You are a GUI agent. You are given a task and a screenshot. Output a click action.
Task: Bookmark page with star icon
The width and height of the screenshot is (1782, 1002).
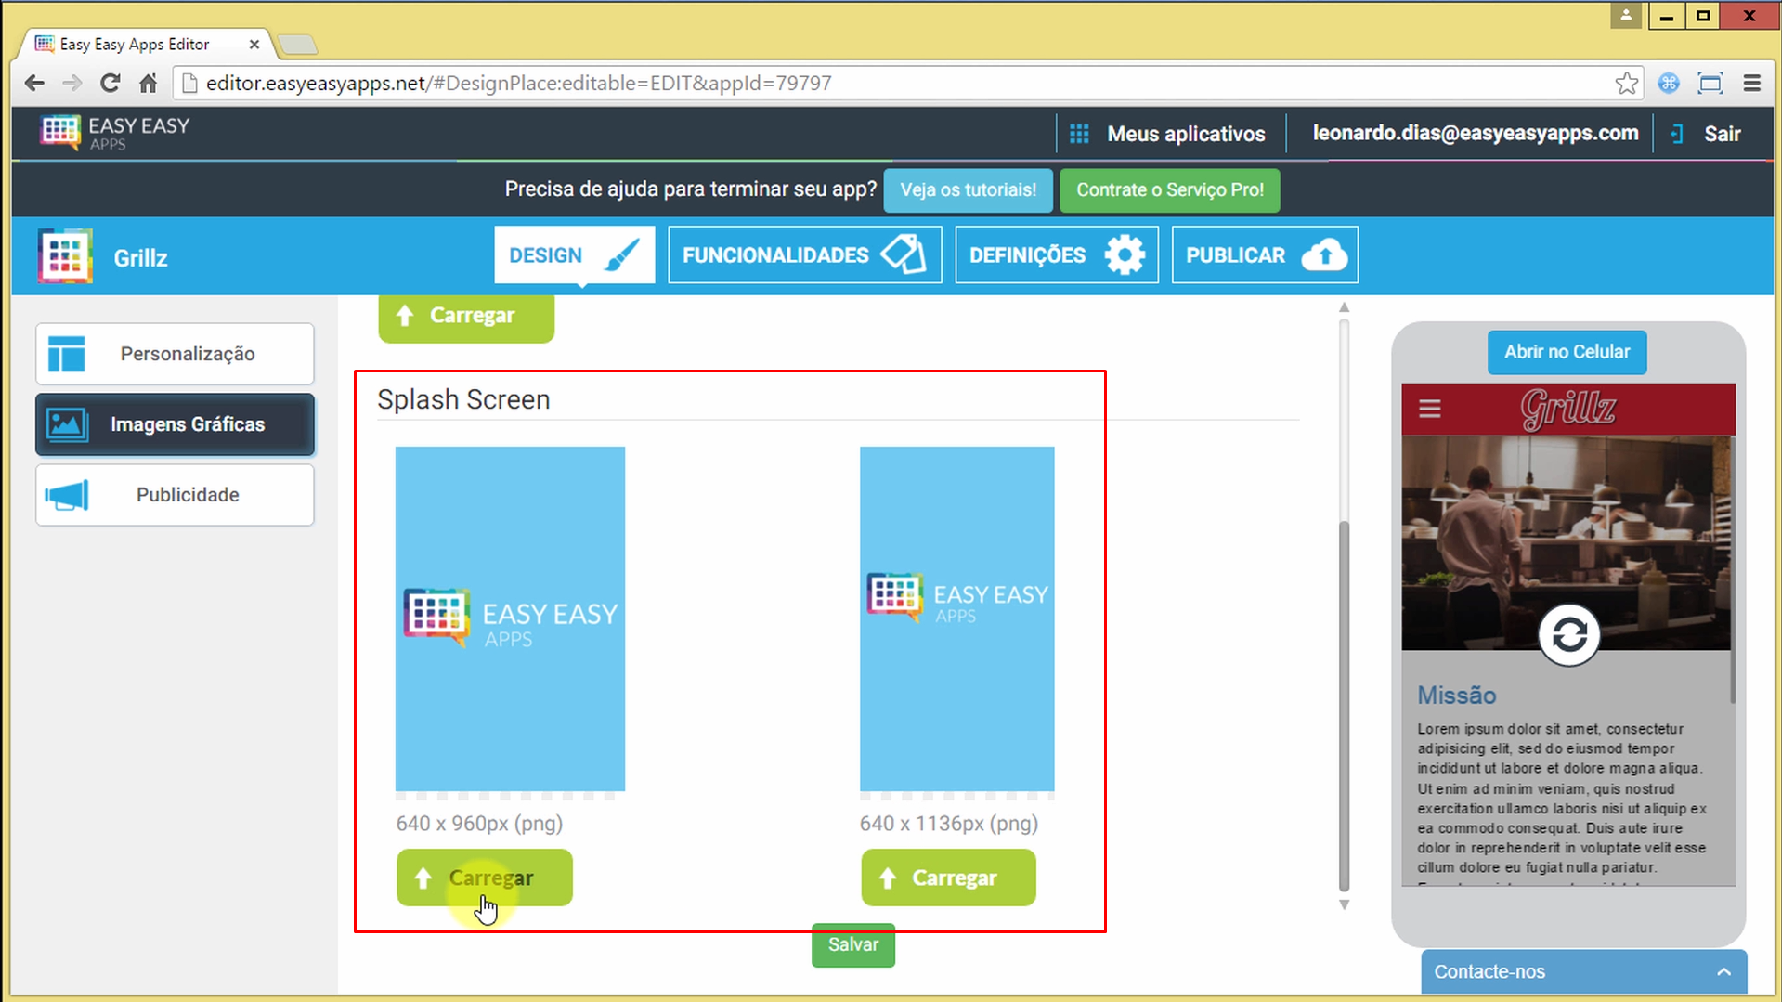(x=1626, y=84)
